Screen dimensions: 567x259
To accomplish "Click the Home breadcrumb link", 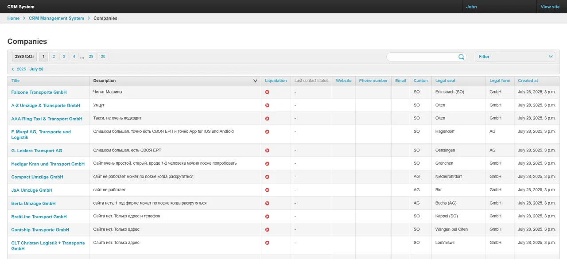I will (x=13, y=18).
